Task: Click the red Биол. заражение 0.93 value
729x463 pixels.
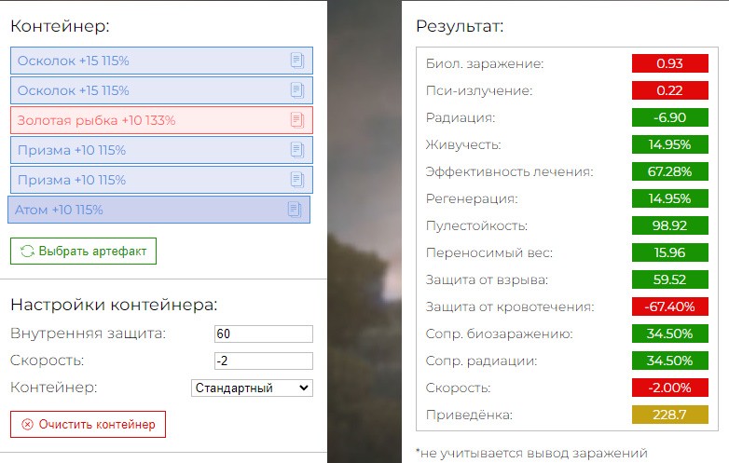Action: (x=670, y=63)
